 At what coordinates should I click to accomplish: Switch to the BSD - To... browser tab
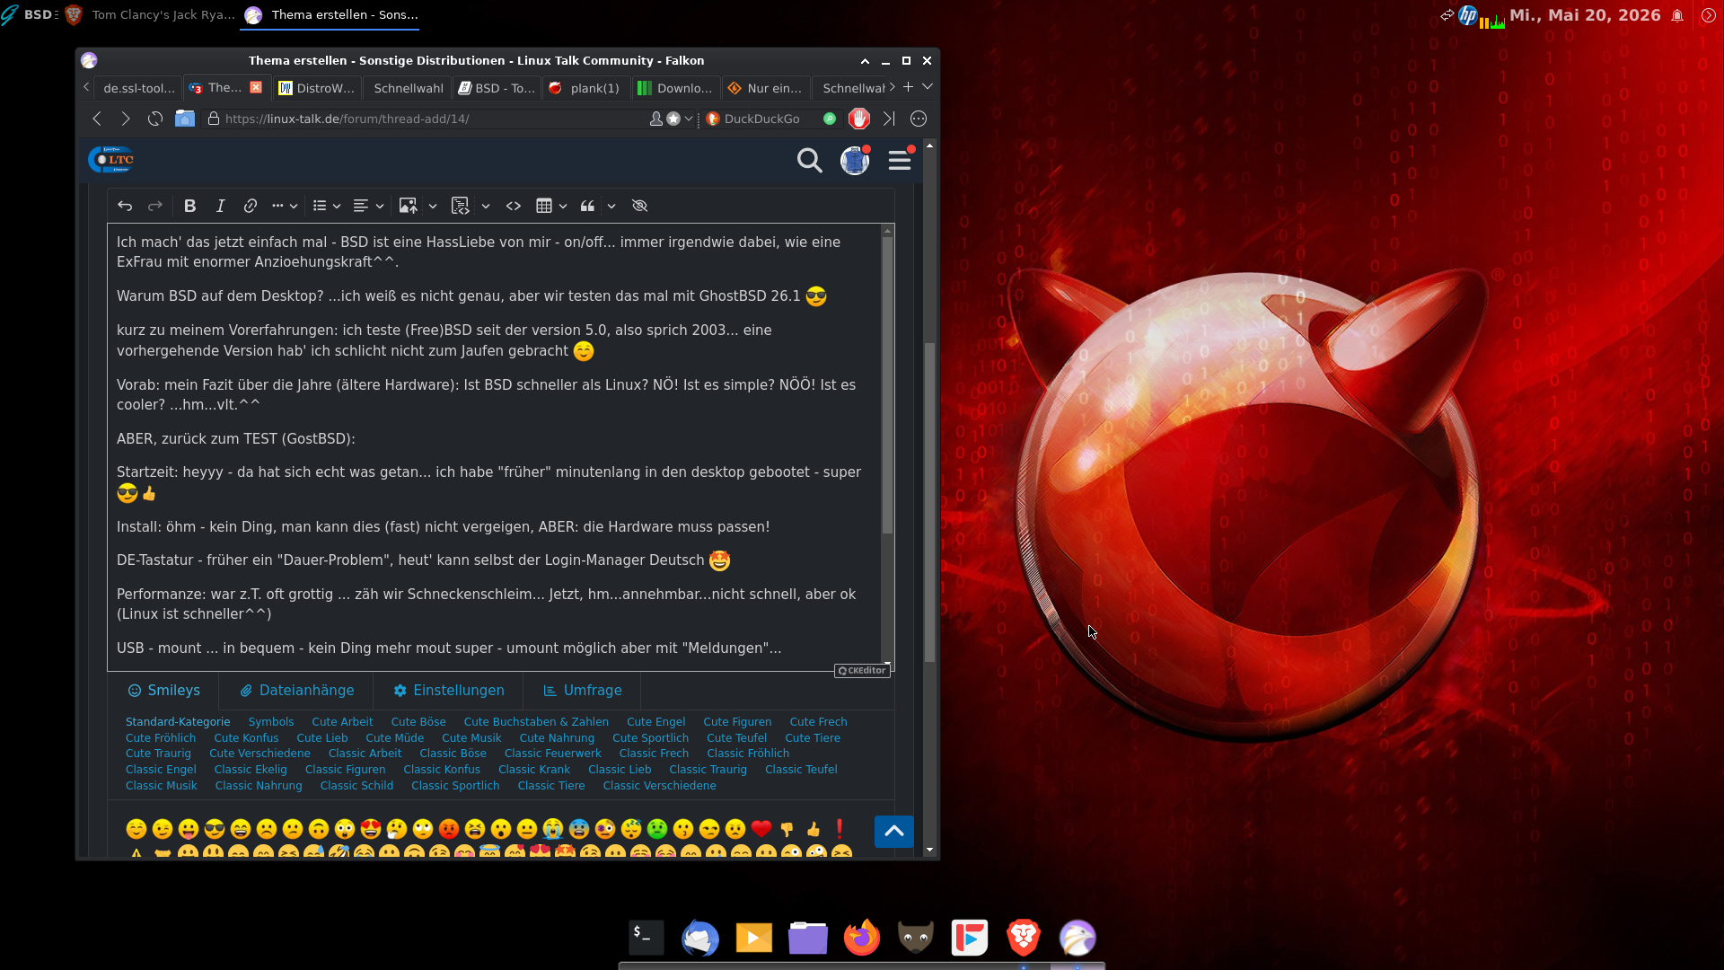coord(497,88)
